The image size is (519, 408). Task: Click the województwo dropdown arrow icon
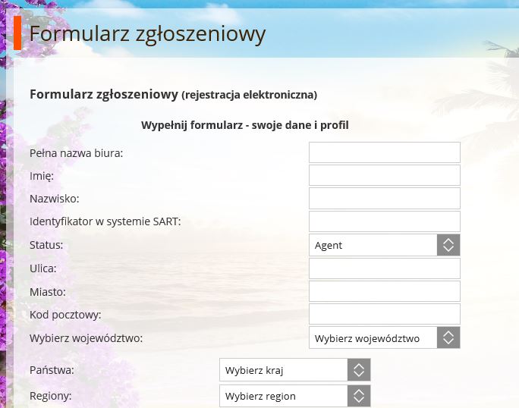(x=448, y=337)
